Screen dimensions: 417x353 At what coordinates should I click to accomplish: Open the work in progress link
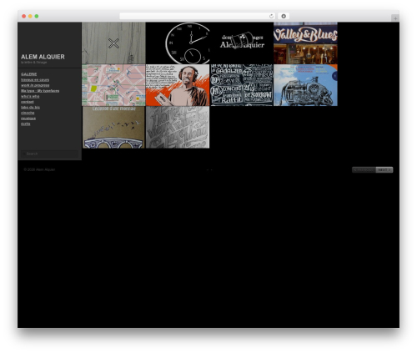click(35, 85)
